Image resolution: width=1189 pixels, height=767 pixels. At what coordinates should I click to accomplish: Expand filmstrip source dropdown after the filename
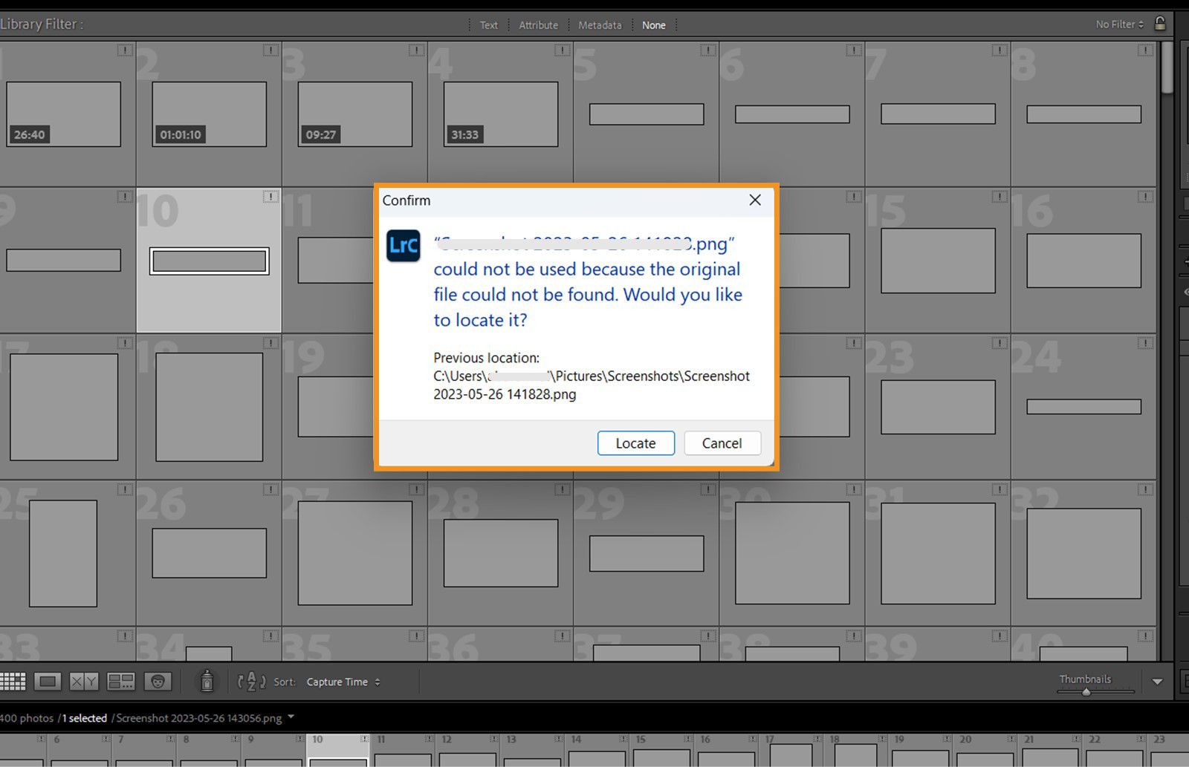[x=291, y=717]
